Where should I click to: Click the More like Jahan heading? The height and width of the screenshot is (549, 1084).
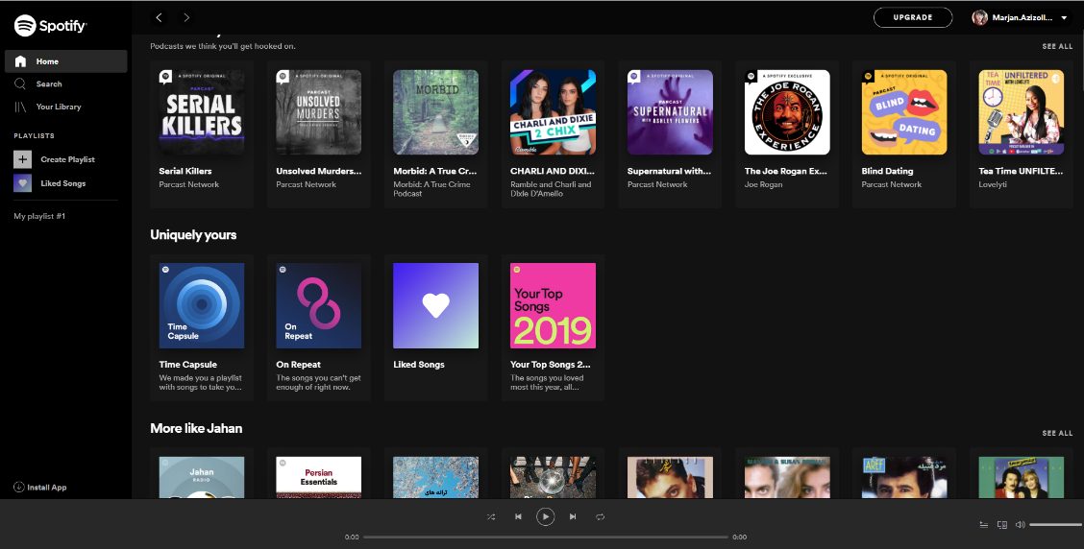(196, 428)
